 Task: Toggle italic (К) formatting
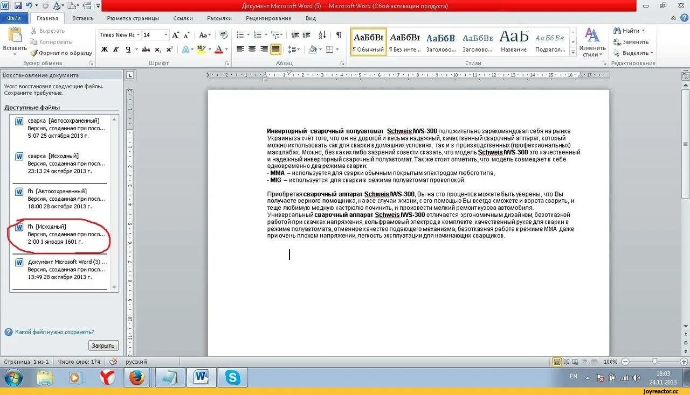[116, 49]
